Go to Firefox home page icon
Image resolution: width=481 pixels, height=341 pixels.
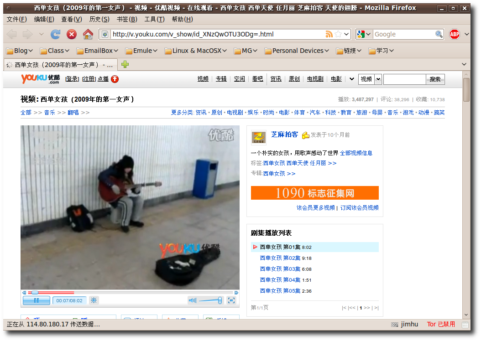point(88,34)
